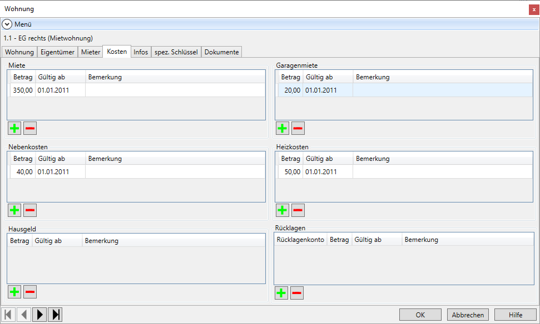Remove the Miete entry with red minus
Image resolution: width=540 pixels, height=324 pixels.
click(30, 129)
